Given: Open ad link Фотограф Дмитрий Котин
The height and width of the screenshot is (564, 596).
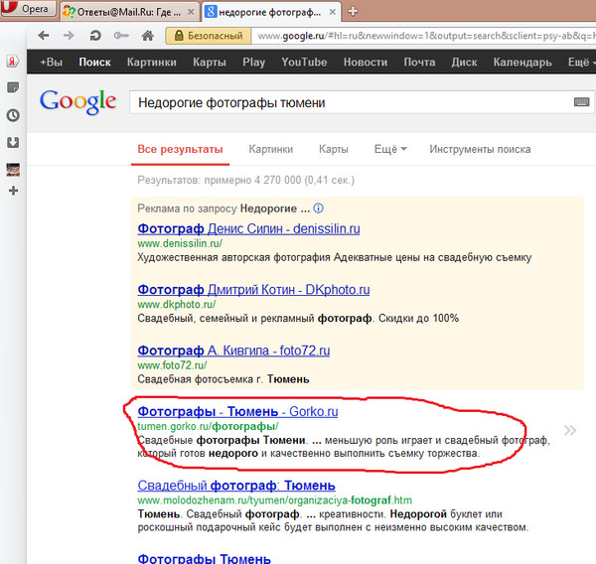Looking at the screenshot, I should click(x=253, y=290).
